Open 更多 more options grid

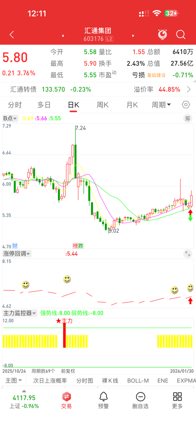pyautogui.click(x=177, y=400)
